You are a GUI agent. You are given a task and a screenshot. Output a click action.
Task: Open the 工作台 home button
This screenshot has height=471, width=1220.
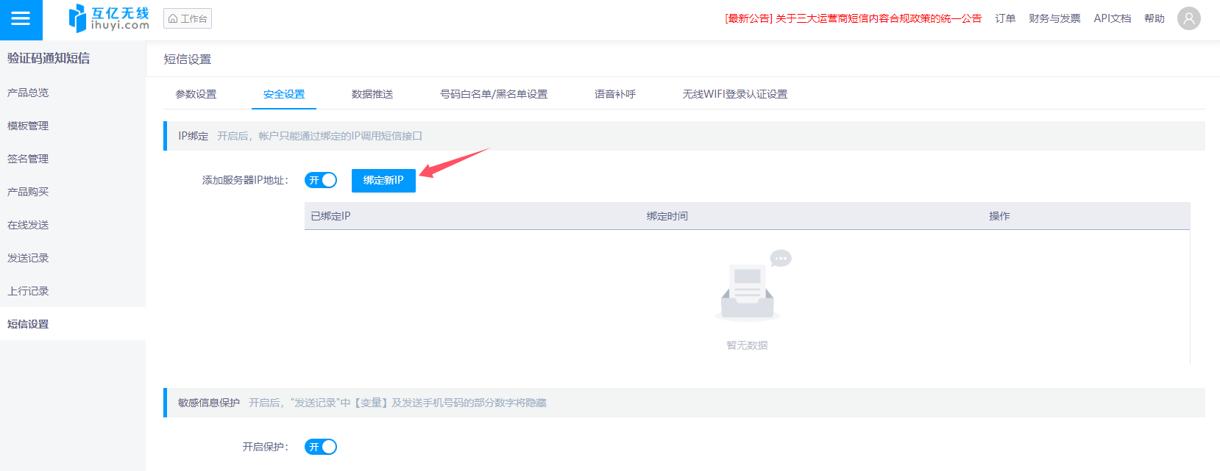click(x=188, y=18)
